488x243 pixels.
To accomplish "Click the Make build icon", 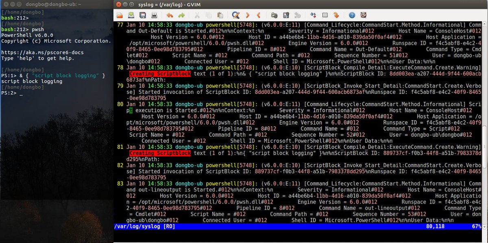I will point(313,15).
